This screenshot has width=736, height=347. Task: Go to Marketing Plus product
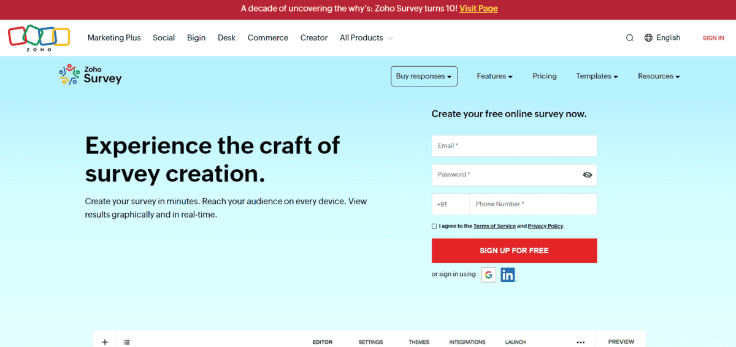(114, 38)
